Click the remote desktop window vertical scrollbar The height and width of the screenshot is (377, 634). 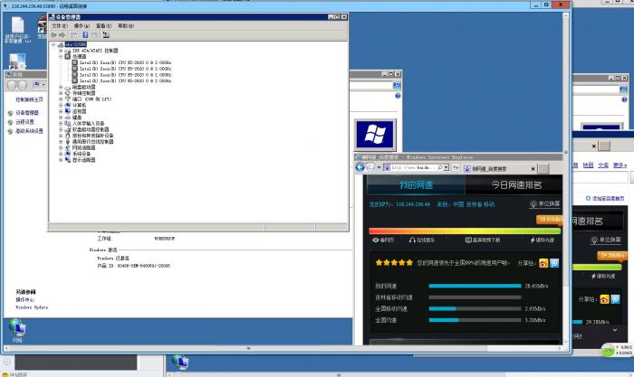pos(566,177)
